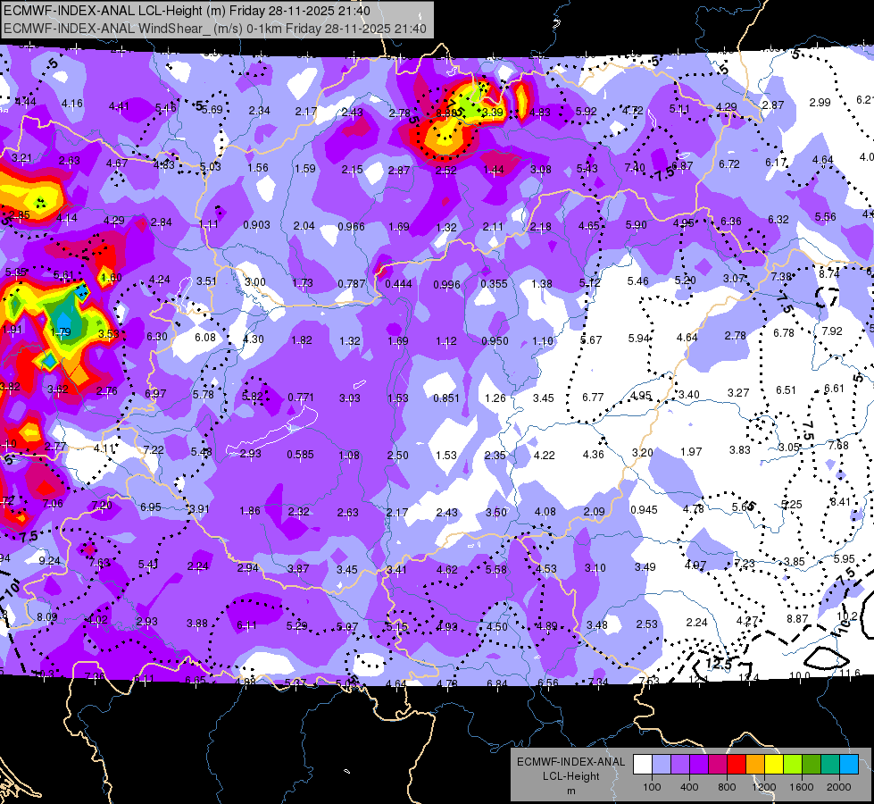
Task: Click the wind shear value '0.903'
Action: (256, 225)
